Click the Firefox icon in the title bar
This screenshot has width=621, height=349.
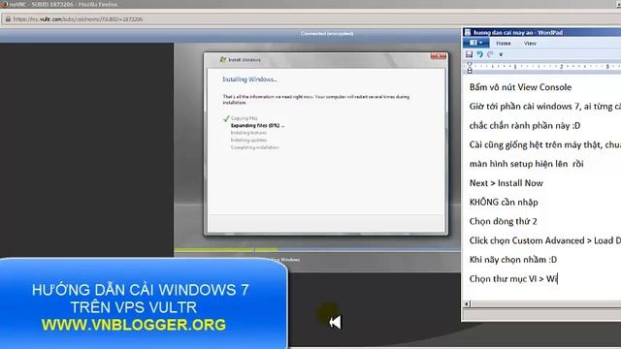click(5, 4)
